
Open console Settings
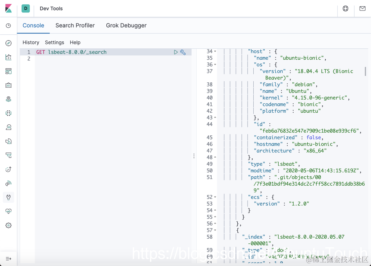pos(54,43)
